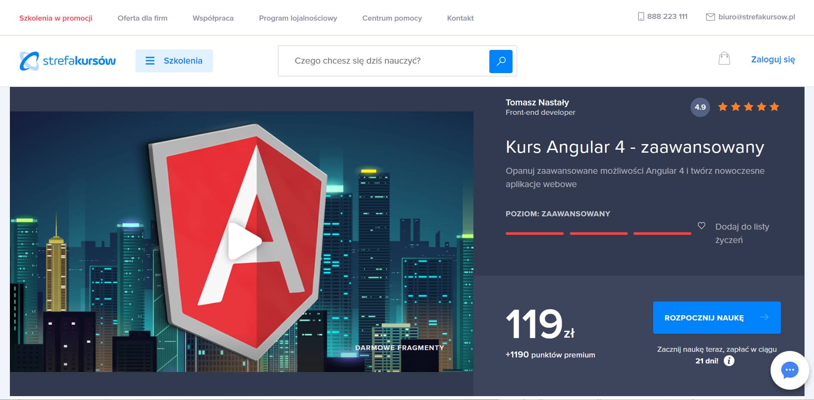Open the shopping bag cart icon

point(724,58)
